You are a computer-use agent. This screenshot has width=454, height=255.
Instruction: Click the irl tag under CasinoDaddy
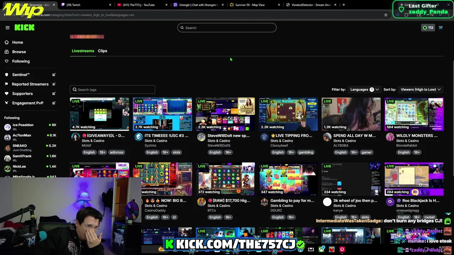175,217
